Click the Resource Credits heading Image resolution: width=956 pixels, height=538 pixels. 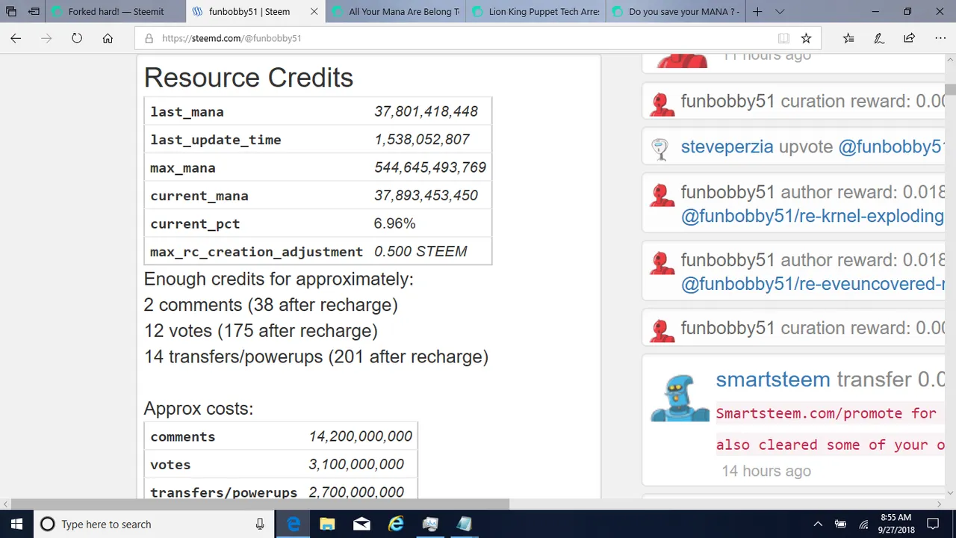[248, 78]
